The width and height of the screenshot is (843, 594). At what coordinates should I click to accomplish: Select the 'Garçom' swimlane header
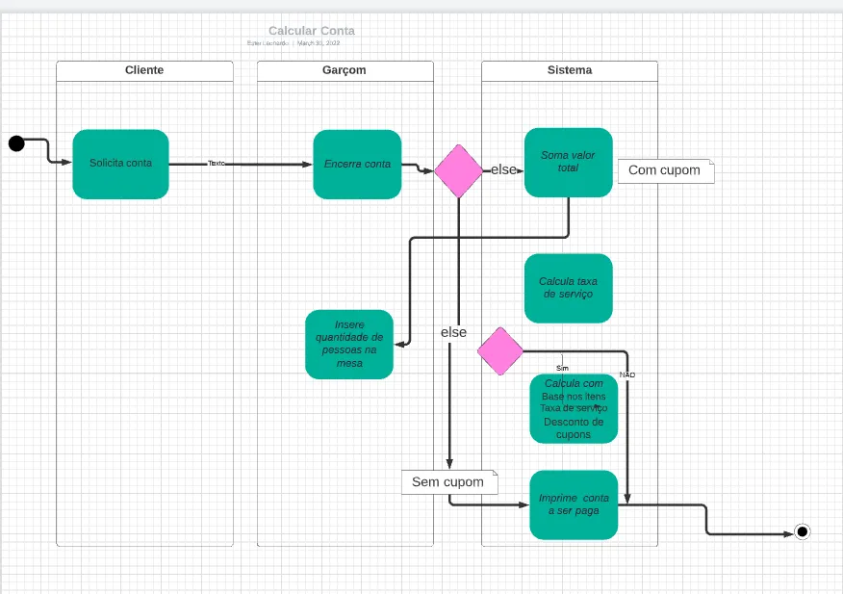click(345, 70)
